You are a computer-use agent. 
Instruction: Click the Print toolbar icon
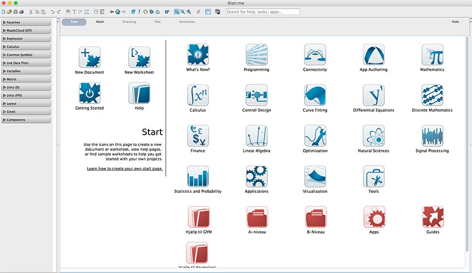tap(22, 12)
